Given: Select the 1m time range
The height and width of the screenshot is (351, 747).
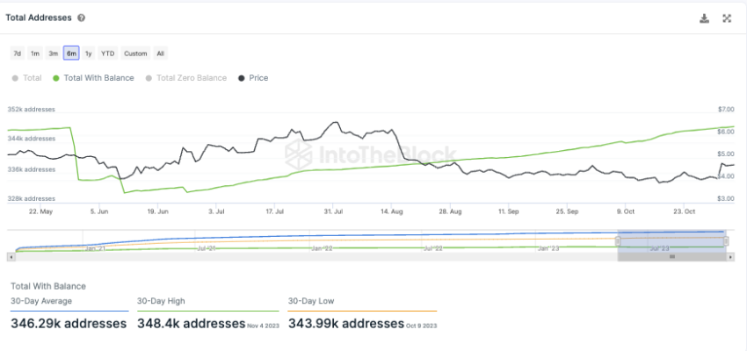Looking at the screenshot, I should click(x=35, y=54).
